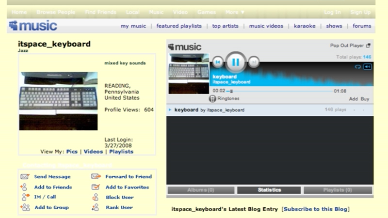Skip to next track in player
388x218 pixels.
click(x=254, y=62)
